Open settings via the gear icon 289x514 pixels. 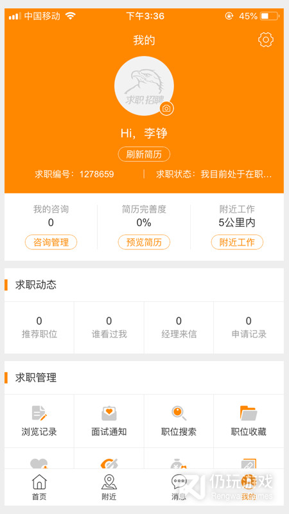point(266,40)
